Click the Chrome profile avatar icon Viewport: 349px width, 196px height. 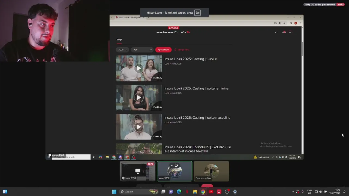(x=296, y=23)
